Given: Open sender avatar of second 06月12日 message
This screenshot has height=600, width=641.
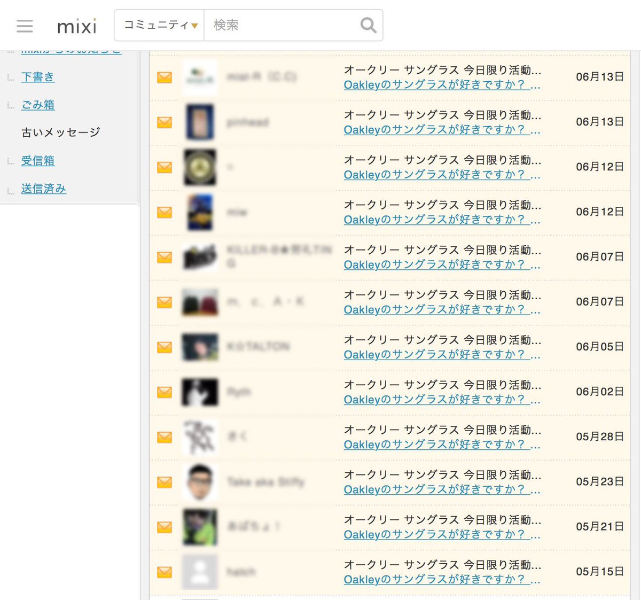Looking at the screenshot, I should (x=200, y=212).
